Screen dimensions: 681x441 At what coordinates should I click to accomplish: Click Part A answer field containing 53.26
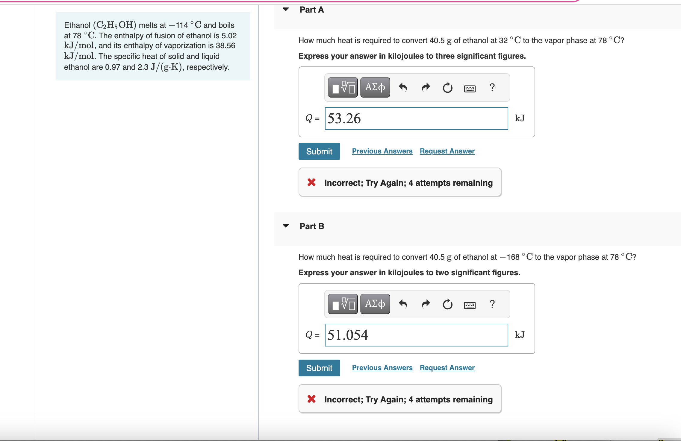pyautogui.click(x=416, y=118)
